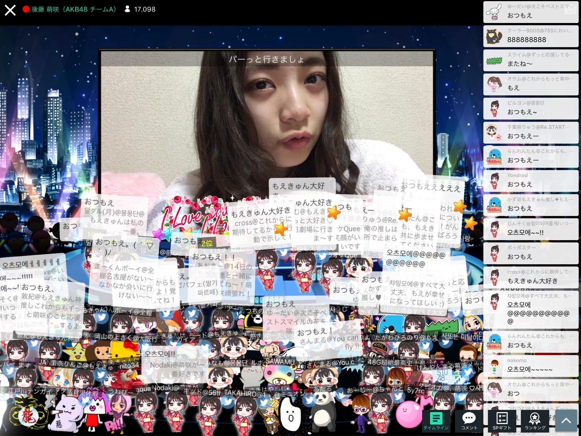Open the もえきゅん大好き timeline comment
This screenshot has width=581, height=436.
531,277
